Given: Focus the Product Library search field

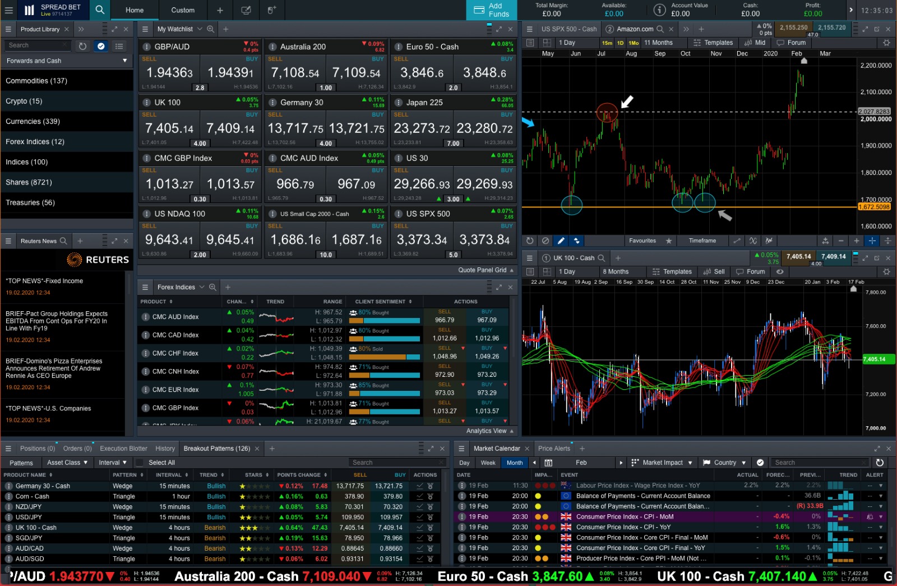Looking at the screenshot, I should point(38,45).
